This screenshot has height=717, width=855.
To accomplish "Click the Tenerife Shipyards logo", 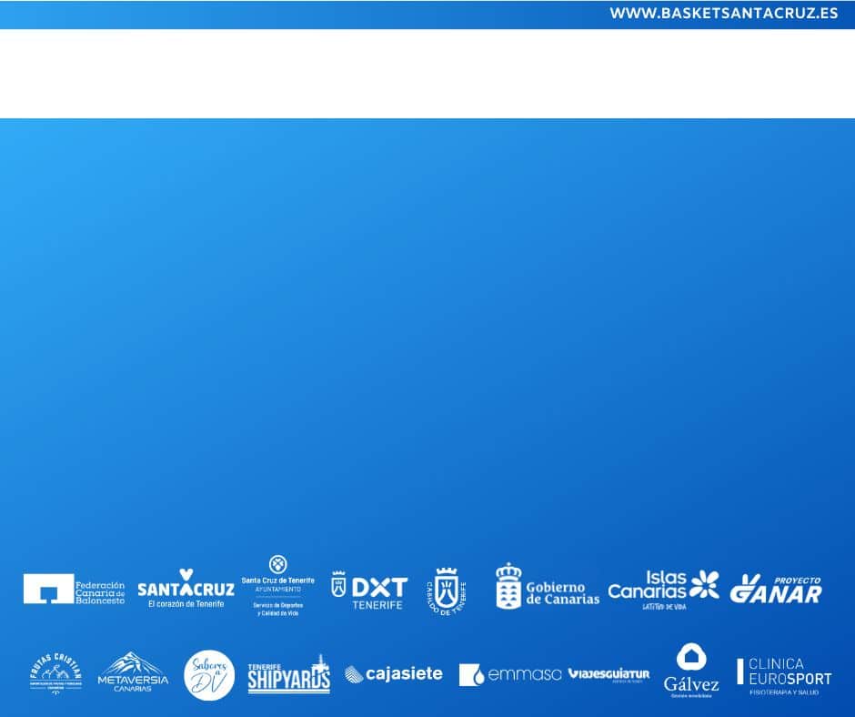I will point(288,674).
